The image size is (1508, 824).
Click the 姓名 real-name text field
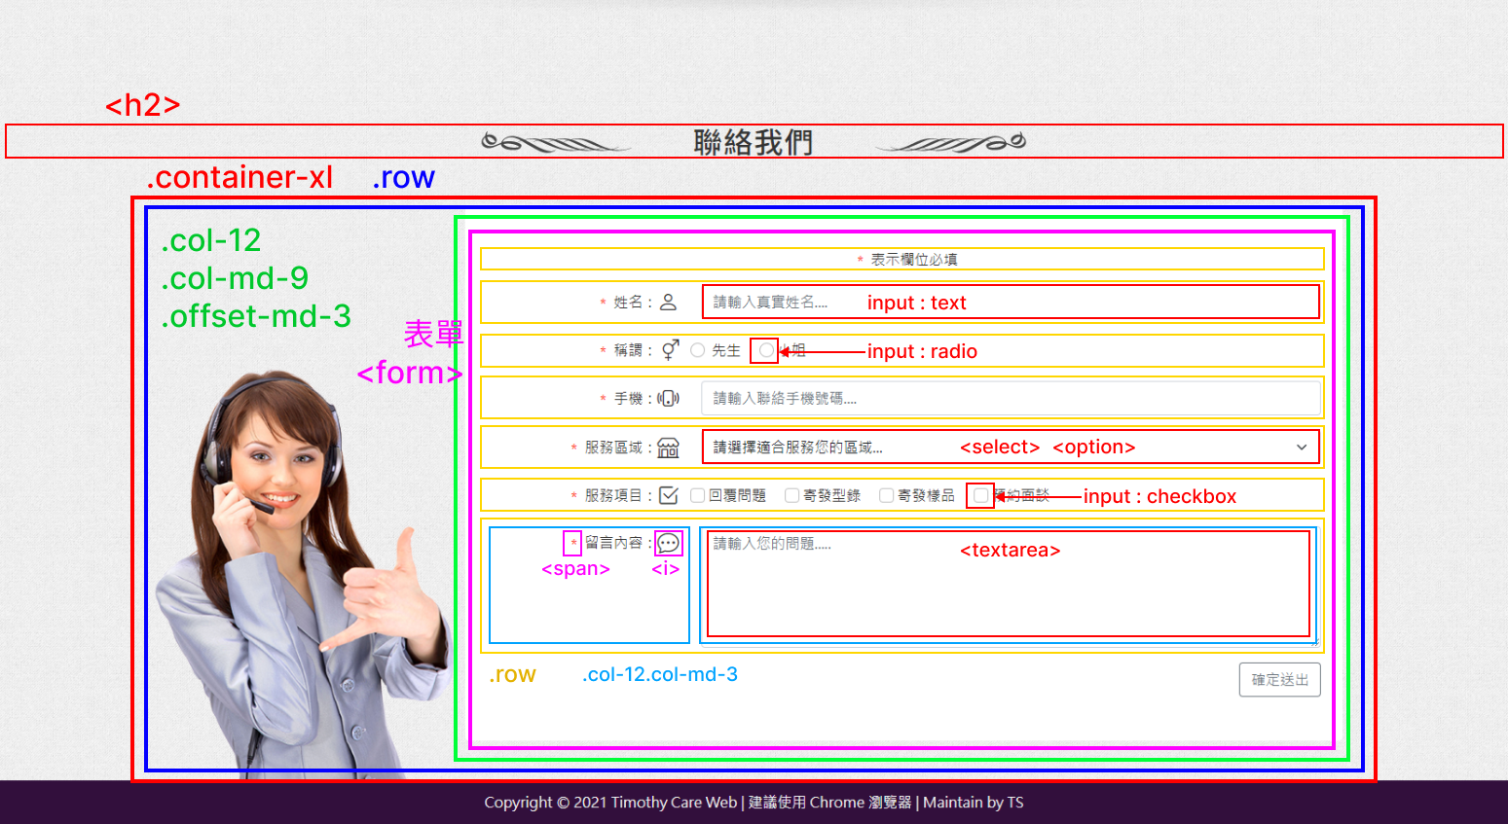(1010, 303)
